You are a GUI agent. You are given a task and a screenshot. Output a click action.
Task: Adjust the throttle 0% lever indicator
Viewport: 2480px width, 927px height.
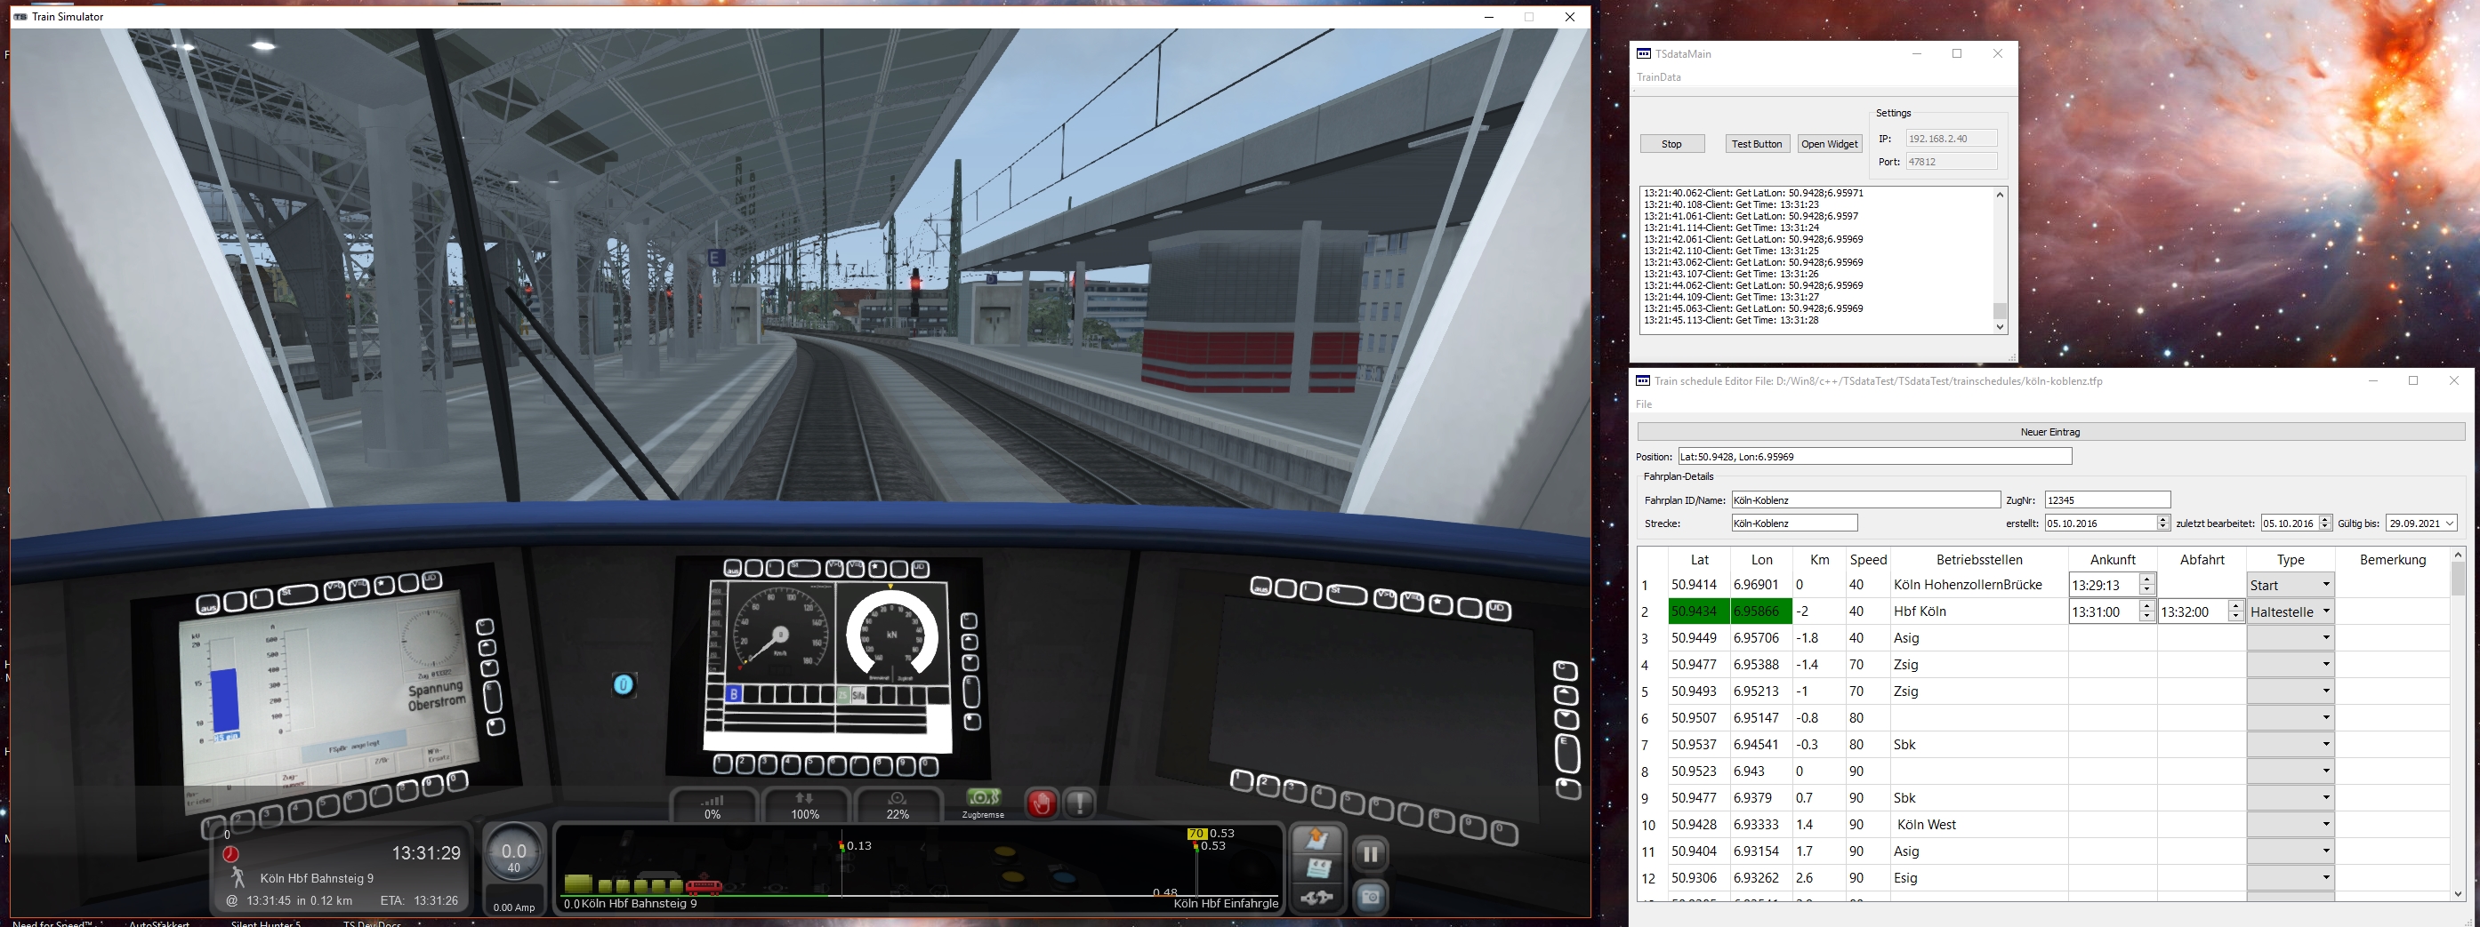712,805
